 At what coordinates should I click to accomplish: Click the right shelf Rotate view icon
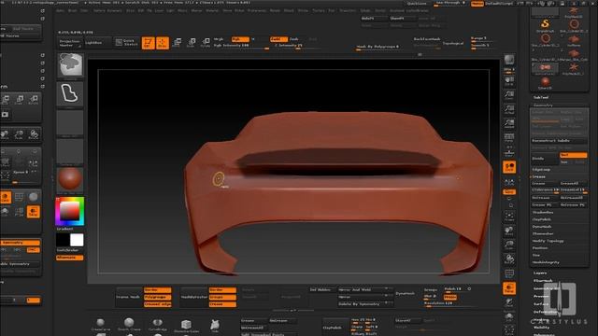(x=509, y=259)
